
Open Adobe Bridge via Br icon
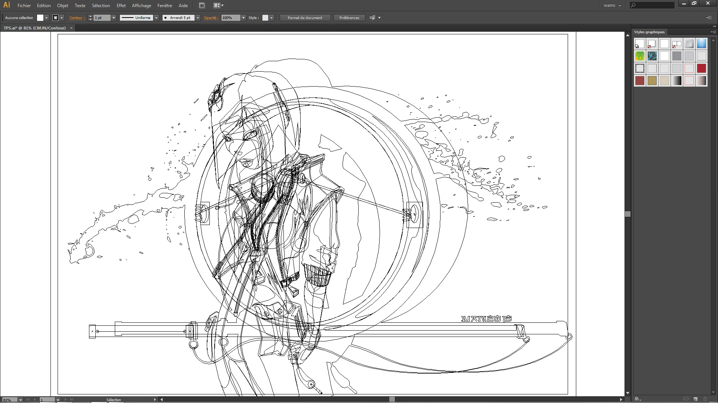[202, 6]
